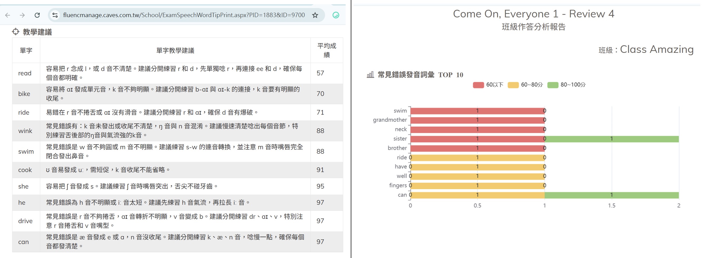Reload the current page
This screenshot has height=258, width=705.
tap(37, 15)
